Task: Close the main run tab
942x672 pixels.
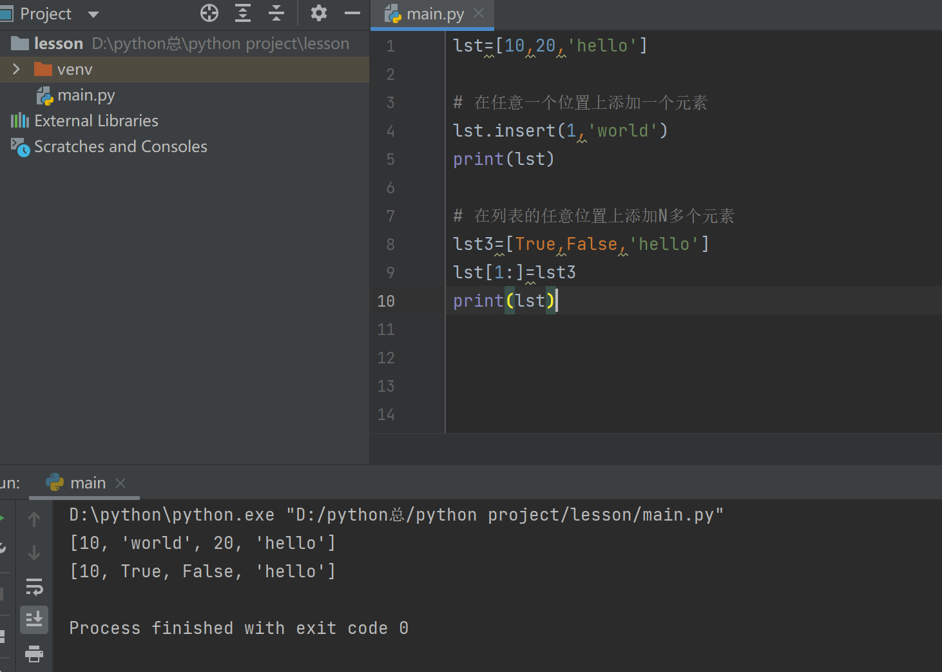Action: 120,483
